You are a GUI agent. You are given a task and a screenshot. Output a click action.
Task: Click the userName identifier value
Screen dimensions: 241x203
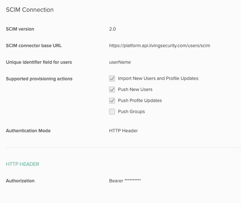pos(120,62)
